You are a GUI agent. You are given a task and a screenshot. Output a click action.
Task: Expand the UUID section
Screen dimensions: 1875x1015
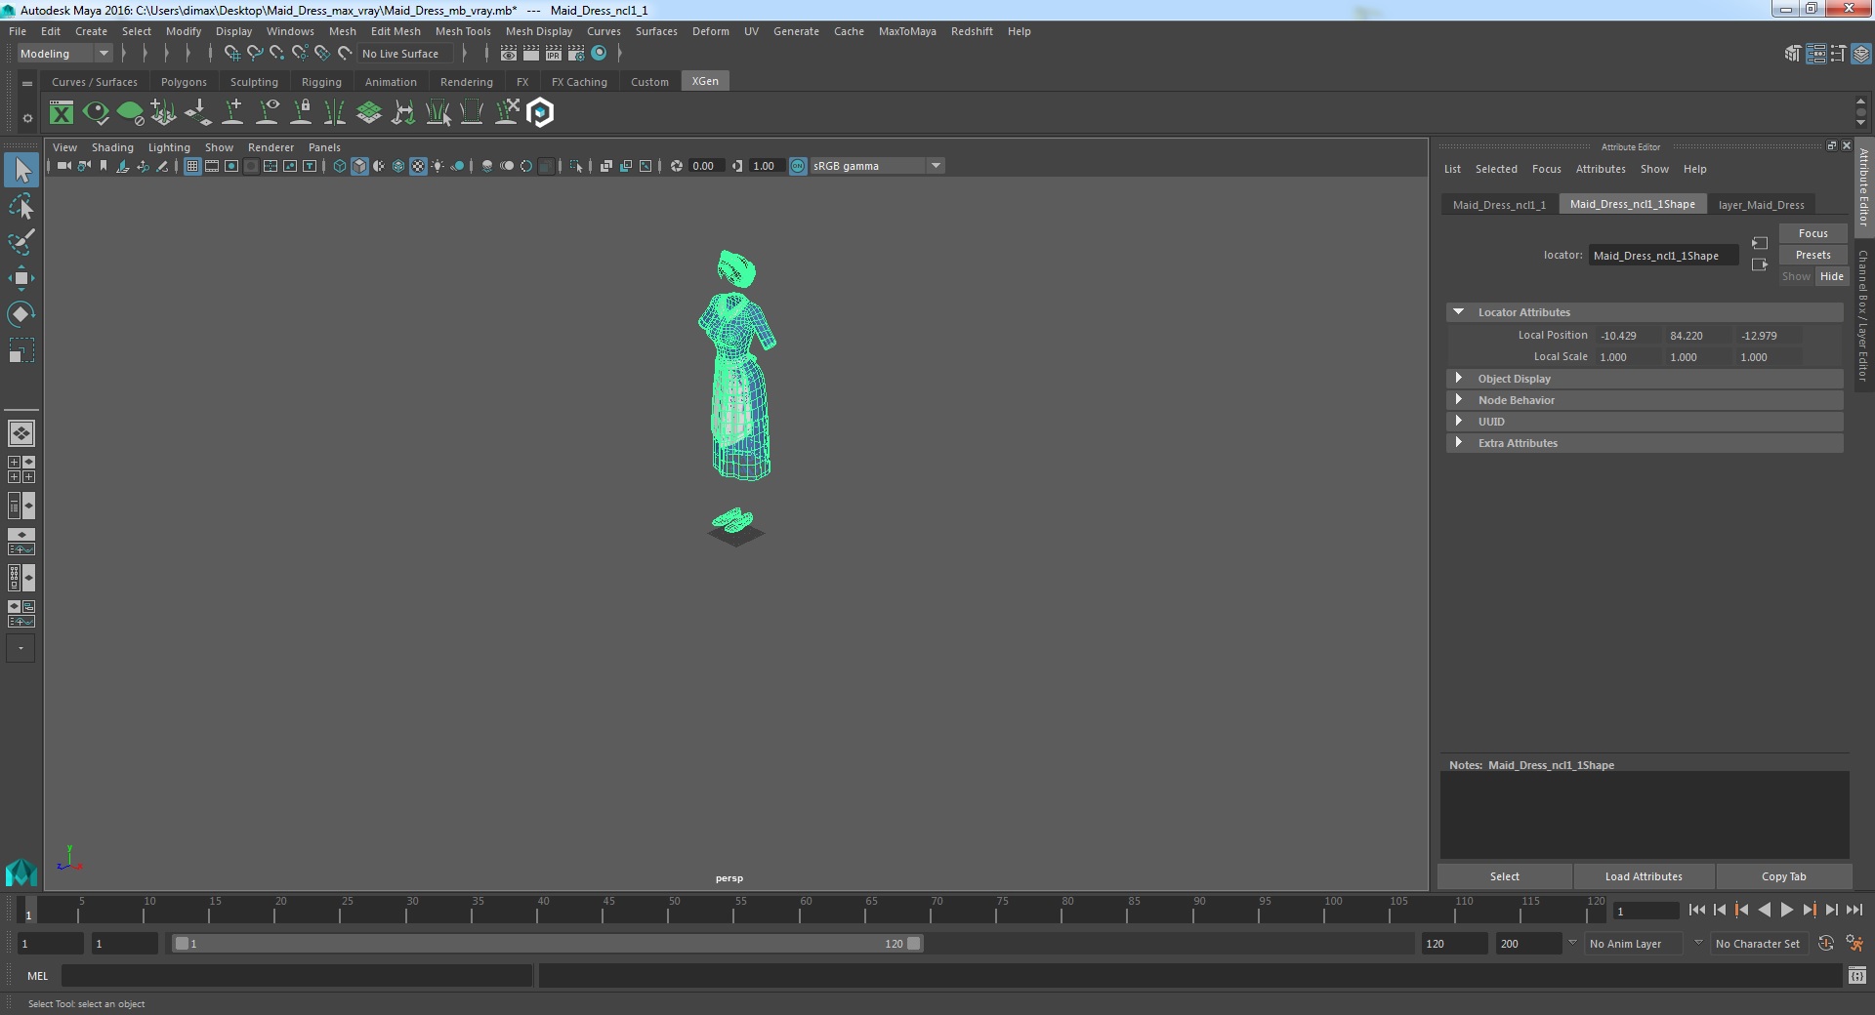pyautogui.click(x=1458, y=422)
